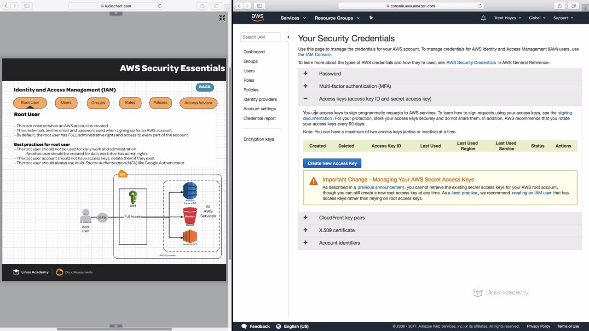The image size is (589, 331).
Task: Click the Create New Access Key button
Action: point(332,163)
